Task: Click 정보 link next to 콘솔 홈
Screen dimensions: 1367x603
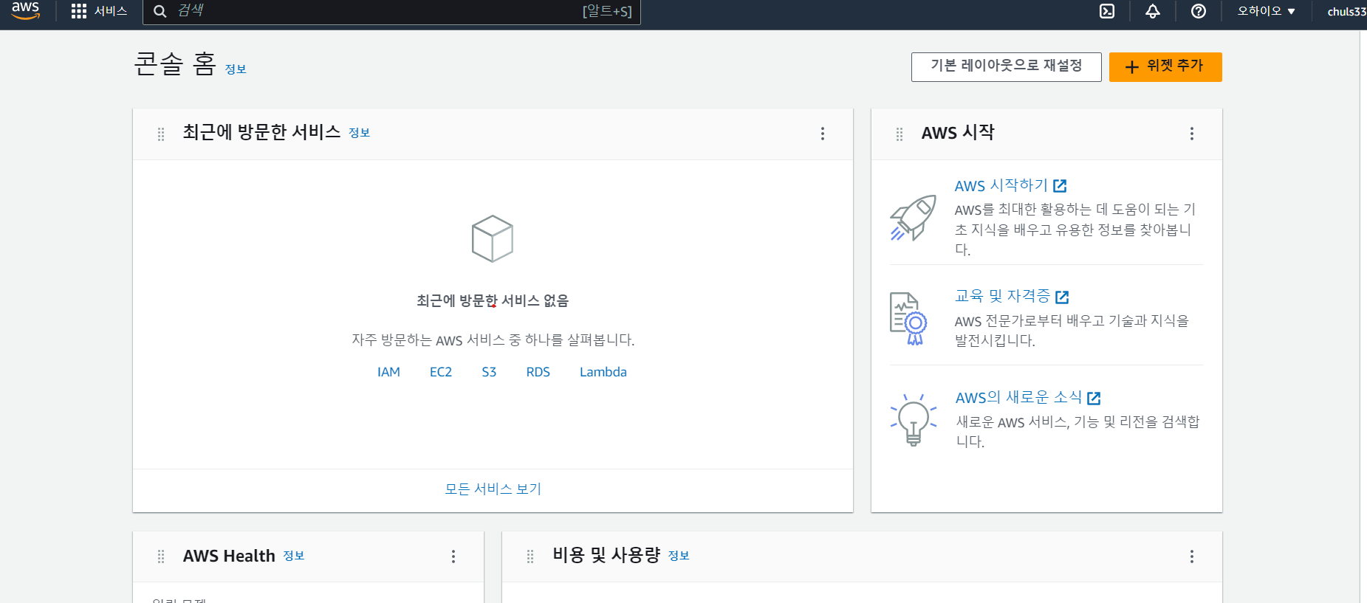Action: coord(236,69)
